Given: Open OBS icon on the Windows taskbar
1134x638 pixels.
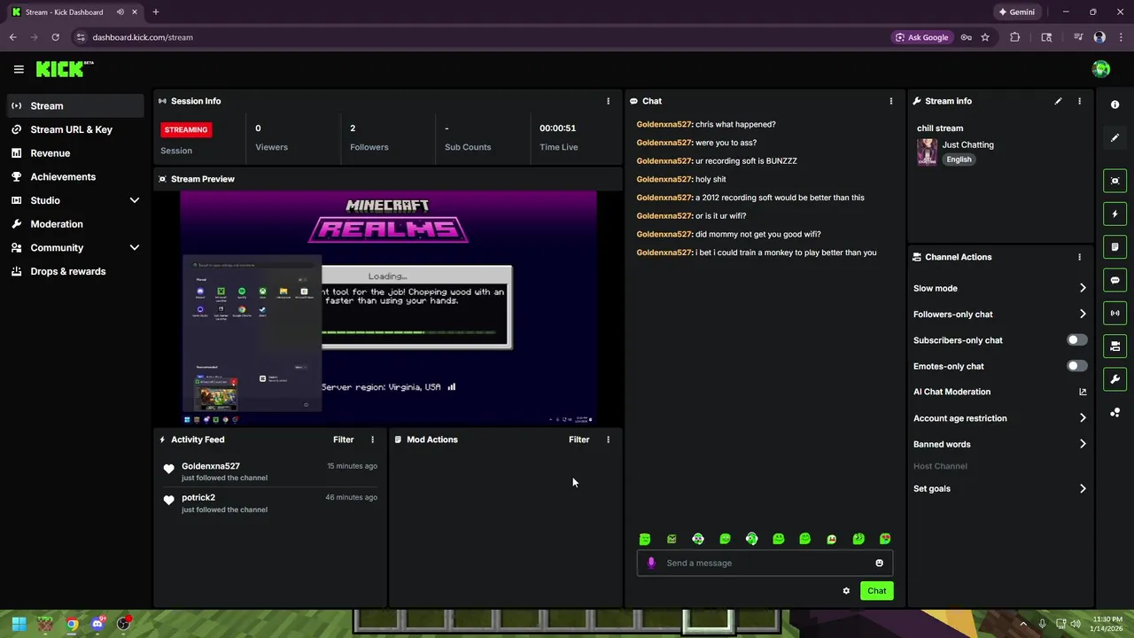Looking at the screenshot, I should pyautogui.click(x=123, y=624).
